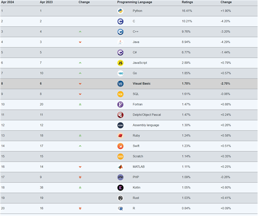Click the Go language name
The width and height of the screenshot is (258, 216).
[135, 73]
